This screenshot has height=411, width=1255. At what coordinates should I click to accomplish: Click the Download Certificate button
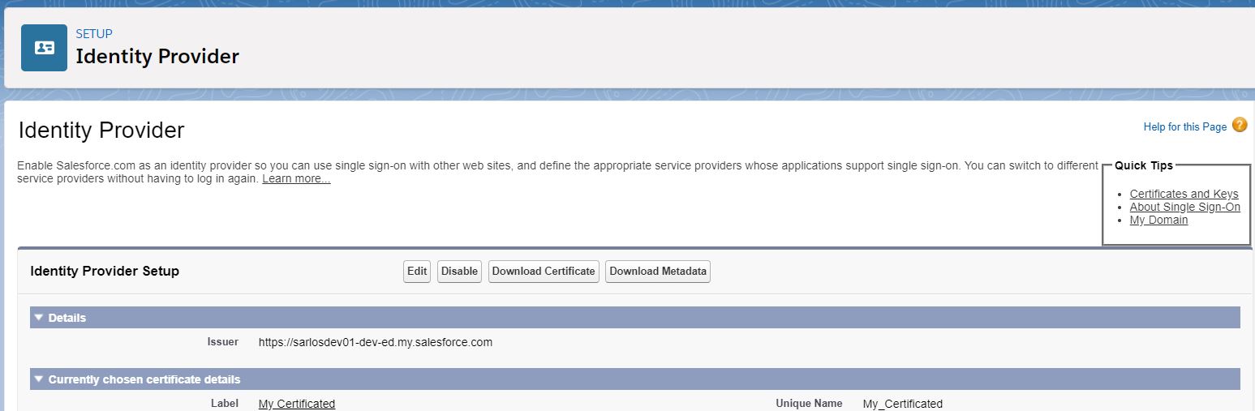pos(544,272)
